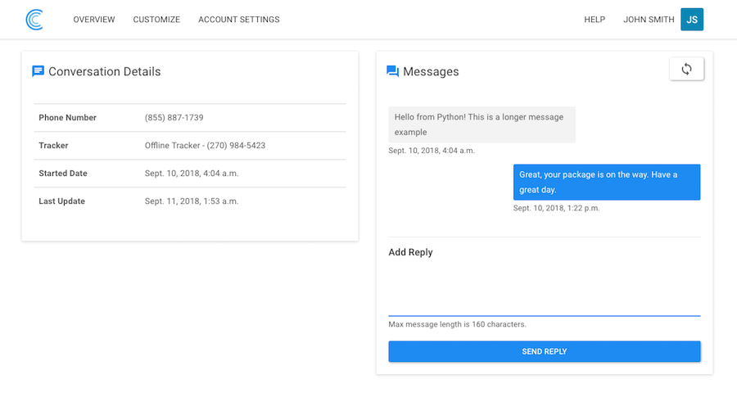Viewport: 737px width, 402px height.
Task: Click the gray 'Hello from Python' message bubble
Action: (482, 124)
